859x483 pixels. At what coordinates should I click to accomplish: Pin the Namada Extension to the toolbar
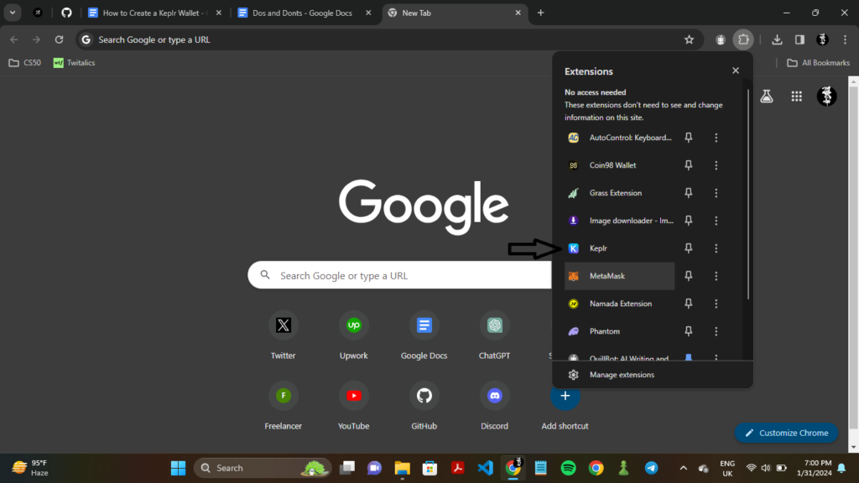pyautogui.click(x=688, y=304)
